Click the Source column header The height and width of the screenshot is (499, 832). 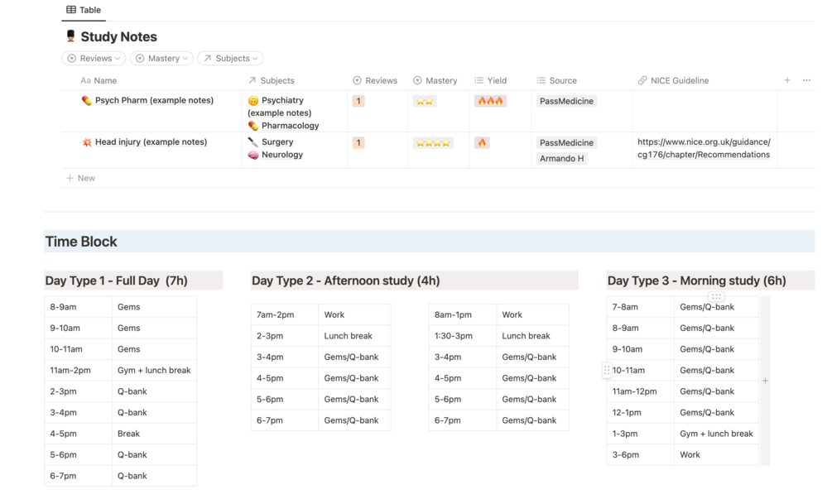tap(556, 80)
